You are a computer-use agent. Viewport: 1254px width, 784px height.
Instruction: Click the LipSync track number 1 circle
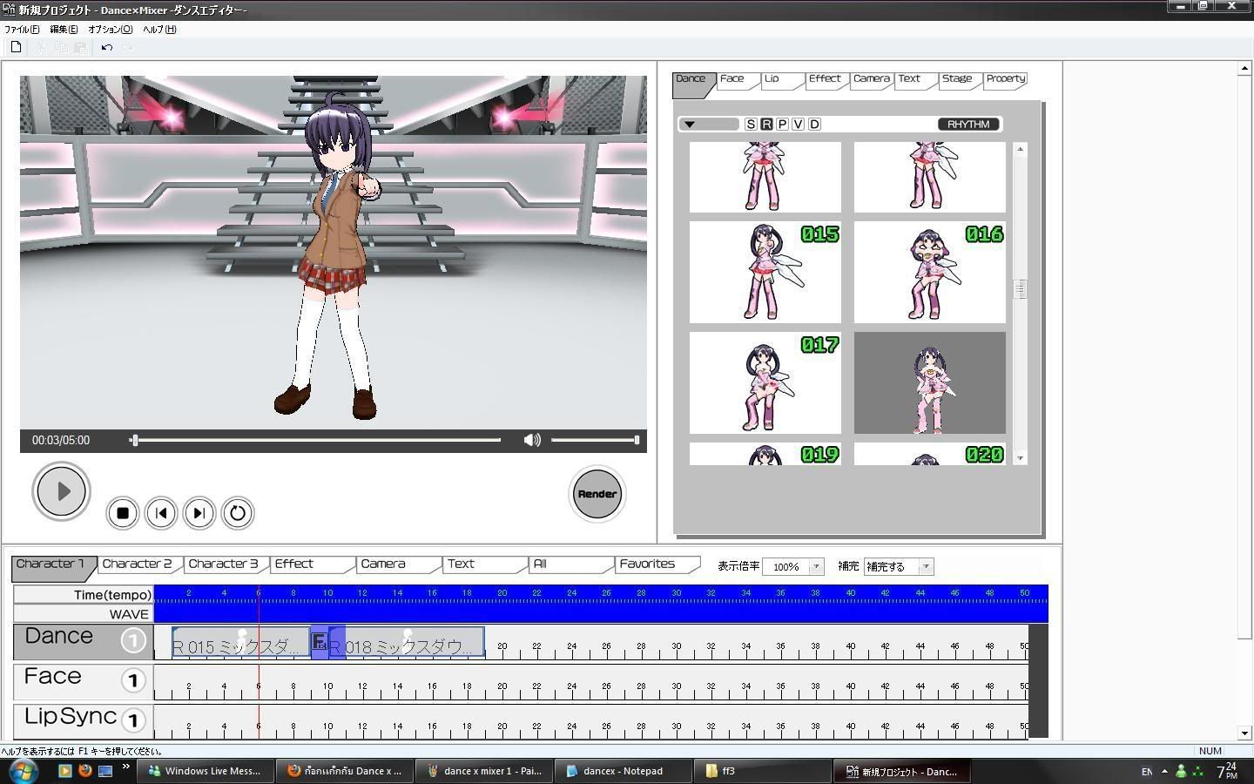pos(133,721)
